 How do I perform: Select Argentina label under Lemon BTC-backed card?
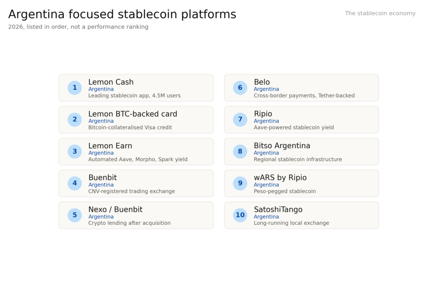coord(101,121)
